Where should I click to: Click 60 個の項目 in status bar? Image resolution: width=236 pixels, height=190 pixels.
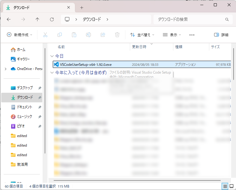point(14,186)
